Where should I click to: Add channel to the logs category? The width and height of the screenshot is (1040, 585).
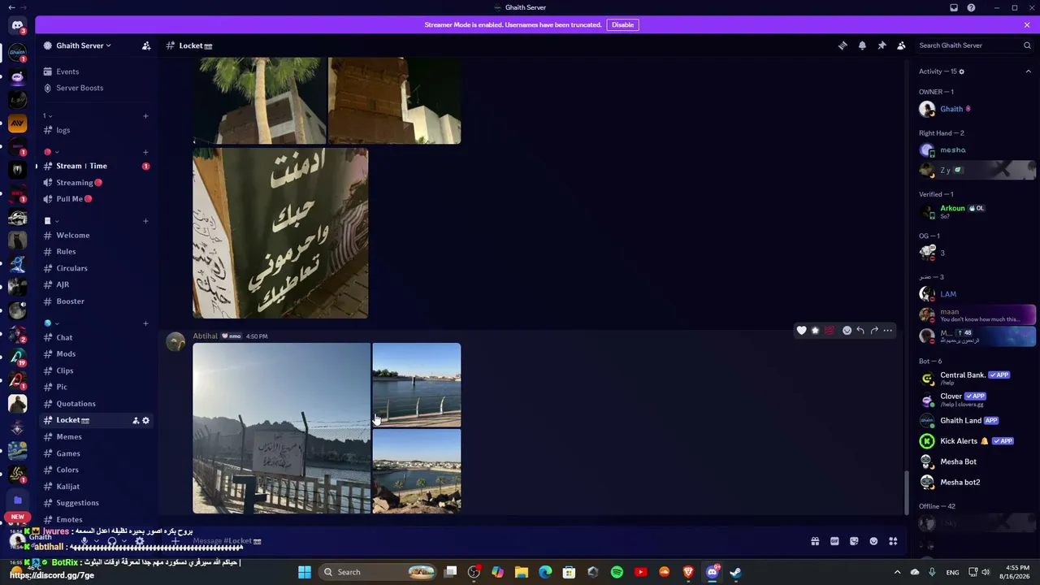(x=145, y=116)
